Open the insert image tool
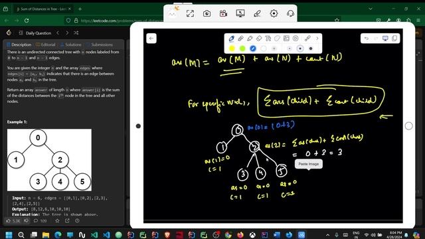Viewport: 425px width, 239px height. coord(286,39)
